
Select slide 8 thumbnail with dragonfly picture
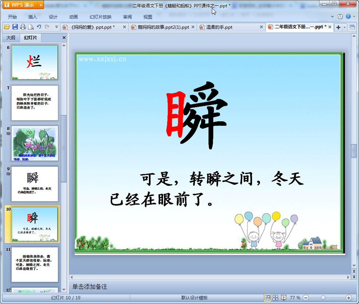pos(35,143)
